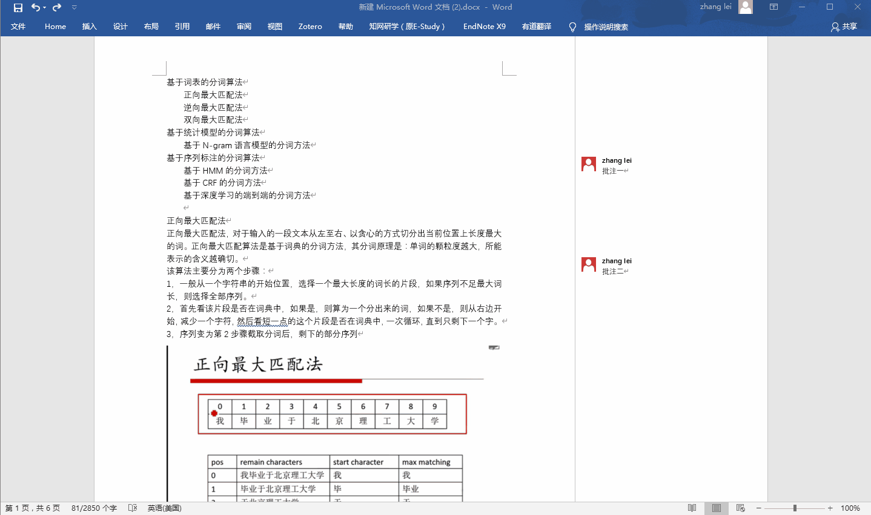Click the zoom in plus button
This screenshot has width=871, height=515.
tap(830, 508)
